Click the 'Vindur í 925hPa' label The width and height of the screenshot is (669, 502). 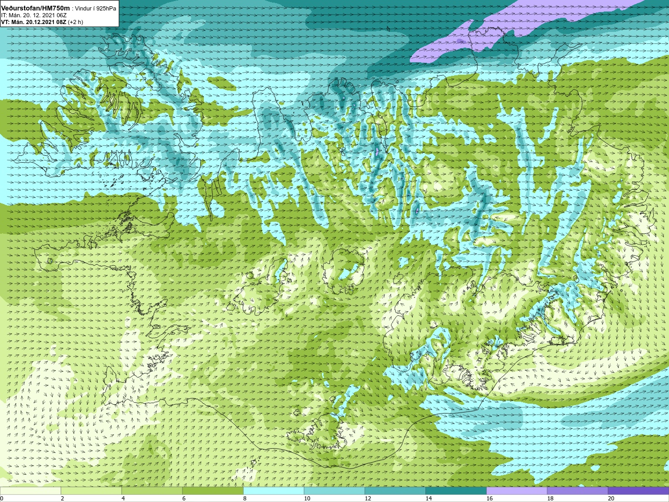pos(96,8)
